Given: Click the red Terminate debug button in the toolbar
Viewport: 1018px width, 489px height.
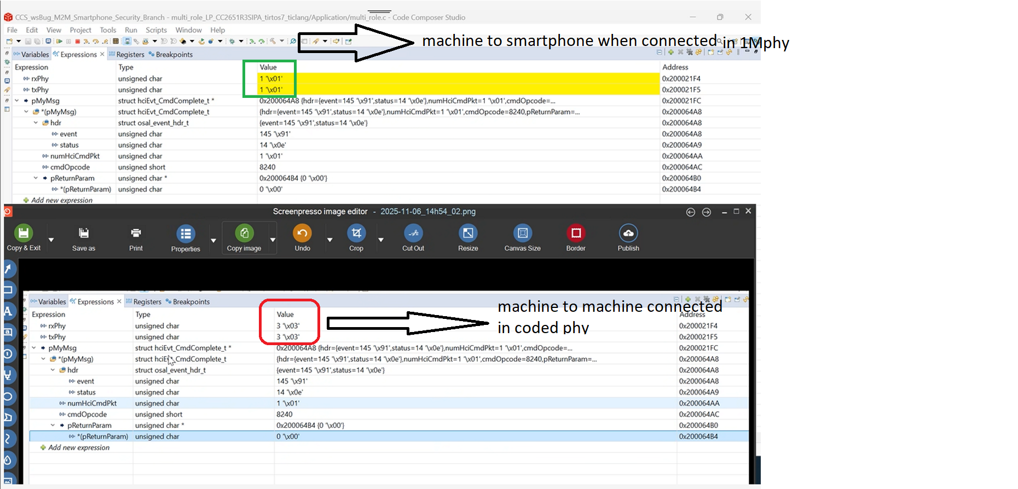Looking at the screenshot, I should tap(78, 41).
